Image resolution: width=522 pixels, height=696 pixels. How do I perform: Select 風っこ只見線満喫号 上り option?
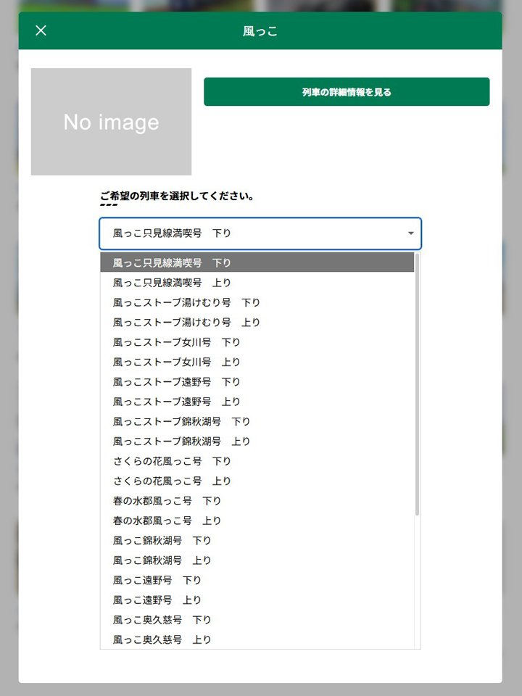coord(257,283)
